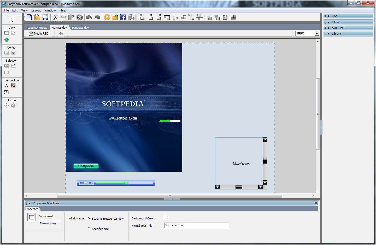The image size is (376, 245).
Task: Click the green Softpedia button on canvas
Action: 86,166
